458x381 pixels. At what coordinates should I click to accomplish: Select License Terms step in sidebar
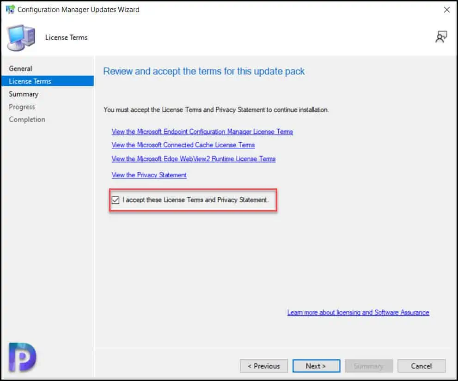click(x=48, y=81)
